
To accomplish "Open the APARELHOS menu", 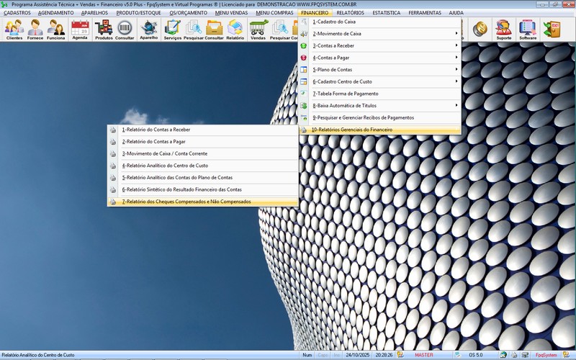I will pos(95,13).
